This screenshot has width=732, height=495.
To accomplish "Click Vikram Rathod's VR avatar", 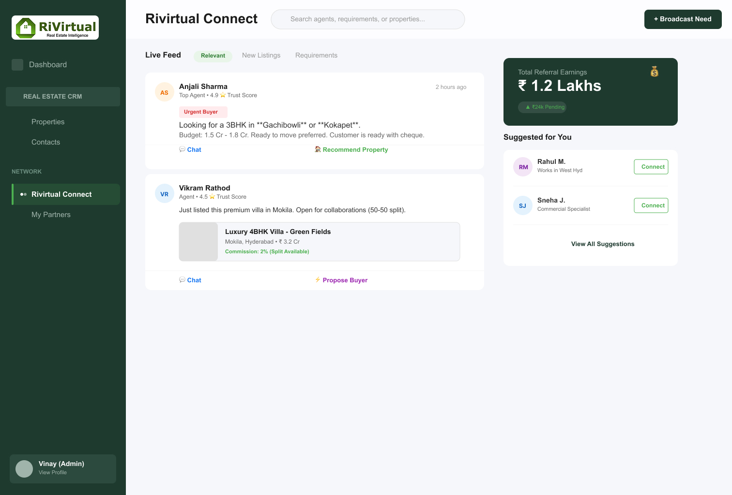I will click(165, 193).
